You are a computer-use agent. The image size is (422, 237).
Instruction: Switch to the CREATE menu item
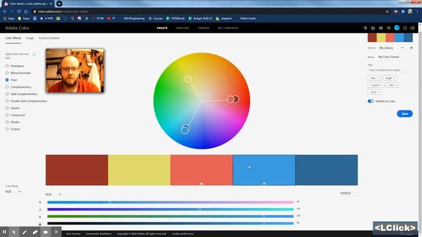(162, 28)
